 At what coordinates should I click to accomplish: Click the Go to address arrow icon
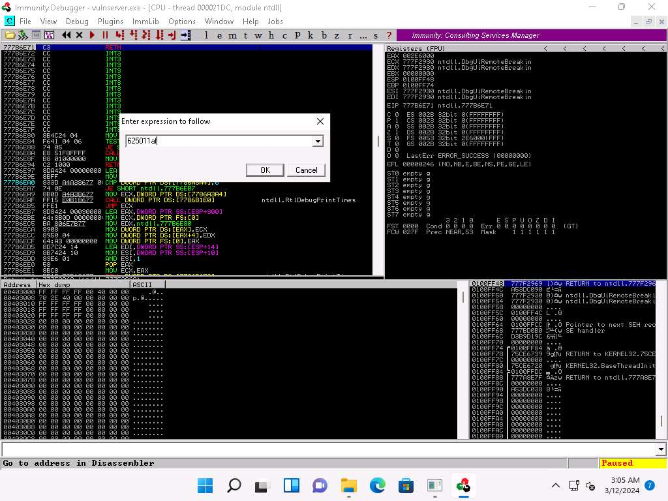point(185,35)
